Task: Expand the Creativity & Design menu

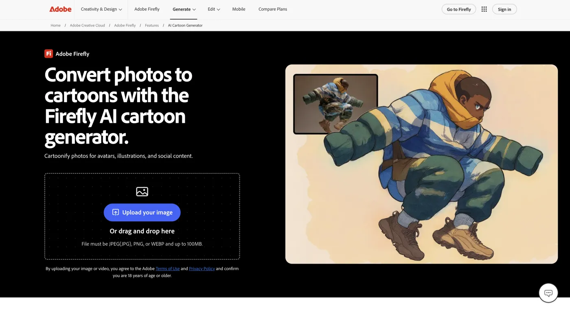Action: (x=101, y=9)
